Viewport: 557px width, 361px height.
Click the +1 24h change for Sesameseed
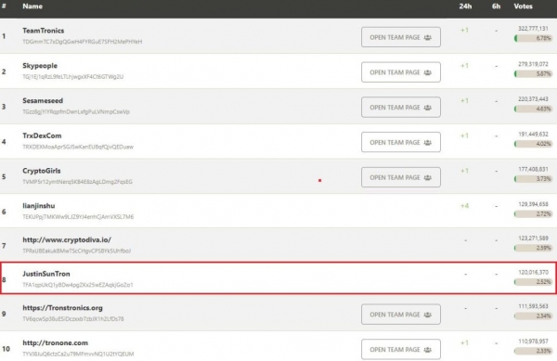pos(465,101)
